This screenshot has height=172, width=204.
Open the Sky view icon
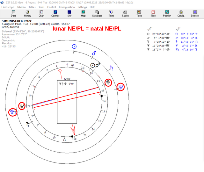(x=69, y=13)
